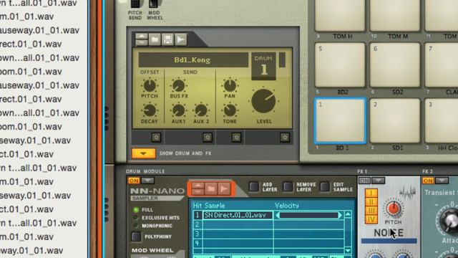Select noise type I button
This screenshot has width=458, height=258.
tap(371, 193)
